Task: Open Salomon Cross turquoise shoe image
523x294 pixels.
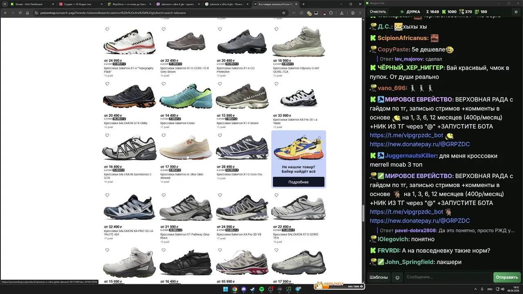Action: (186, 96)
